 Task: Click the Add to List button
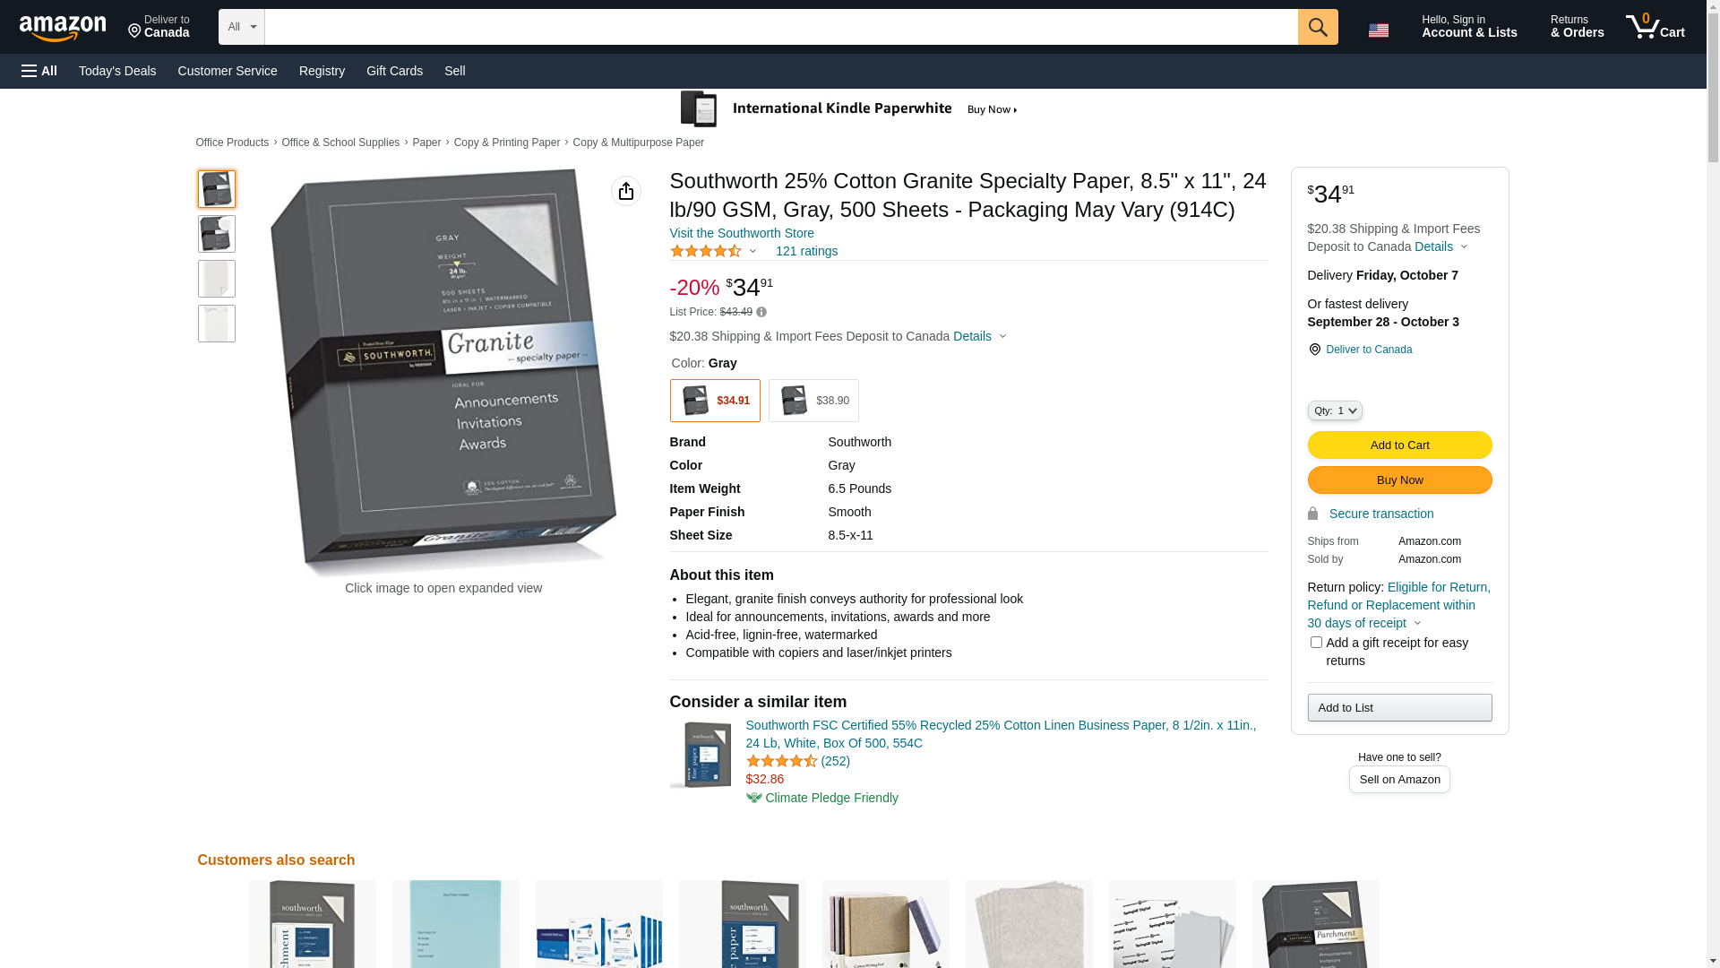coord(1399,708)
